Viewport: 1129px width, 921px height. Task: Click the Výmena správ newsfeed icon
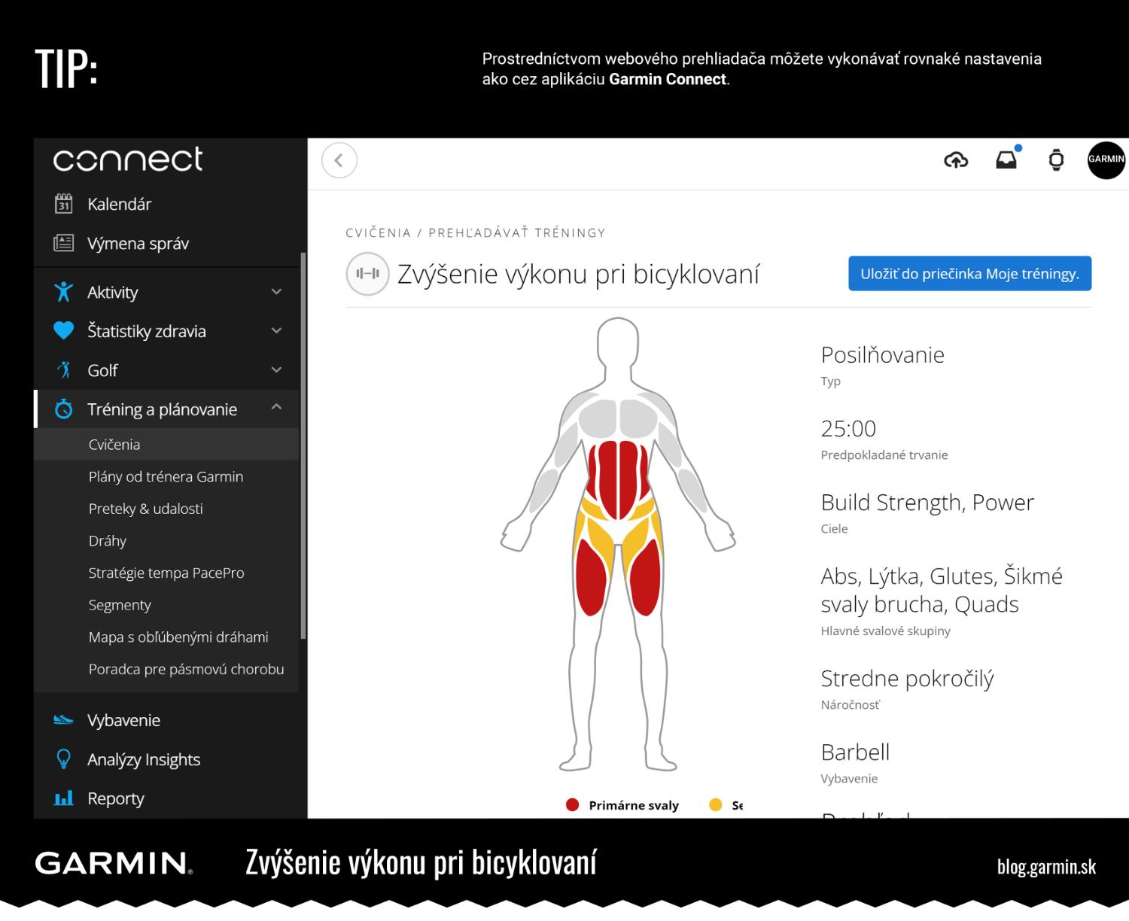pos(64,243)
